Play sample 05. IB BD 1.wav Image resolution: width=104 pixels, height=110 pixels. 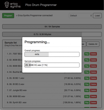tap(87, 78)
